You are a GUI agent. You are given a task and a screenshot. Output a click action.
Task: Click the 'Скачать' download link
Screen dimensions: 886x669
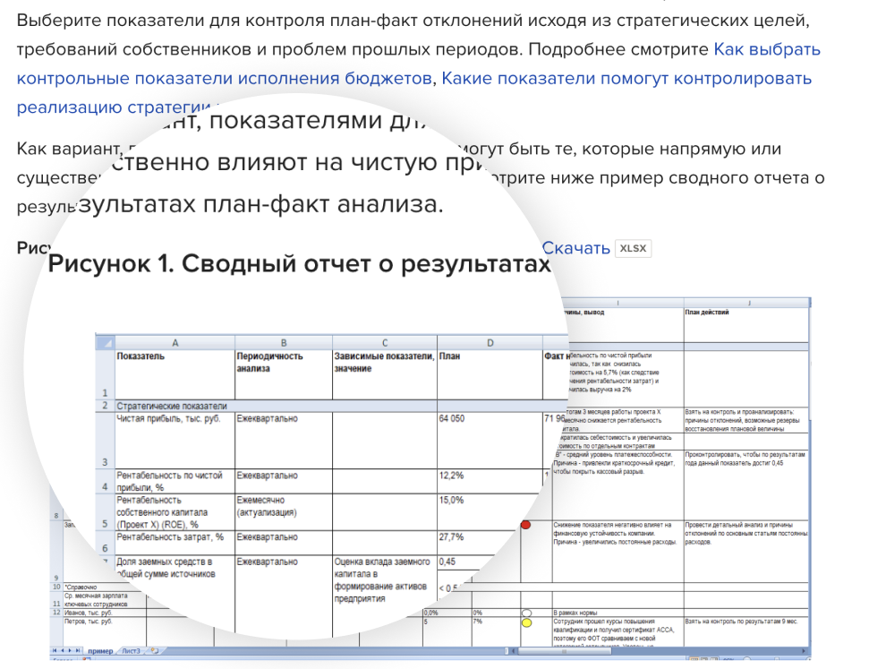click(575, 248)
